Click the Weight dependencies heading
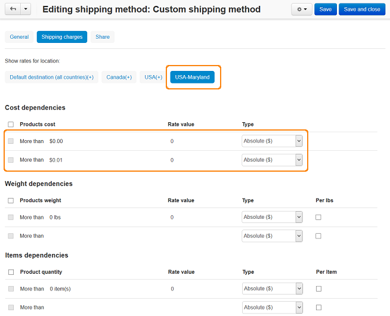This screenshot has height=316, width=390. tap(39, 184)
